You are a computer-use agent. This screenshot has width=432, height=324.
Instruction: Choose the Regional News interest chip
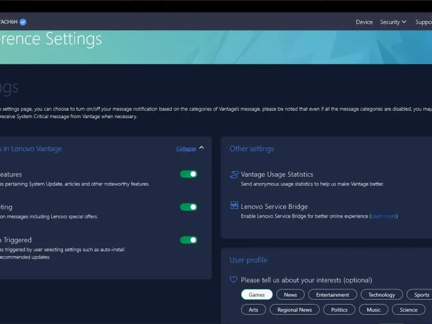[x=294, y=309]
